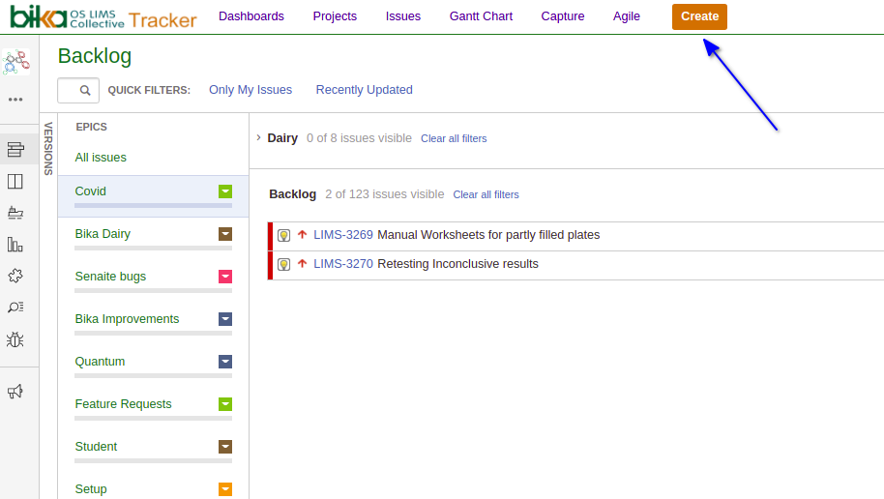Viewport: 884px width, 499px height.
Task: Open the Gantt Chart menu
Action: 481,16
